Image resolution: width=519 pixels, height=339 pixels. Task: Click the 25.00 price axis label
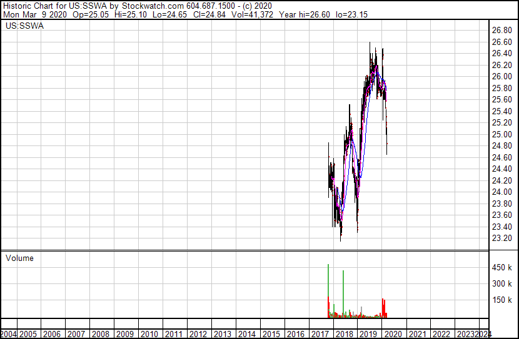point(503,135)
